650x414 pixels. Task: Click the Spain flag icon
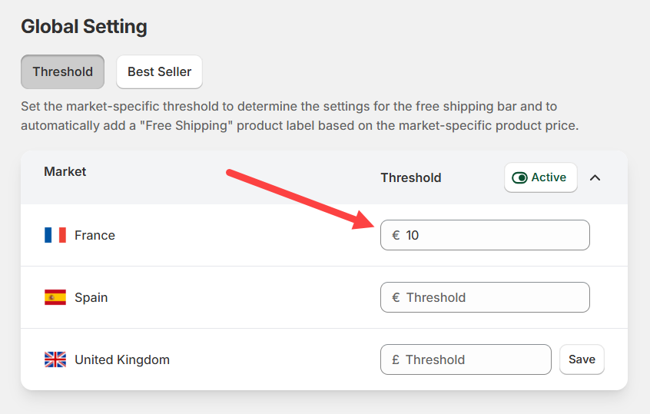click(x=55, y=297)
